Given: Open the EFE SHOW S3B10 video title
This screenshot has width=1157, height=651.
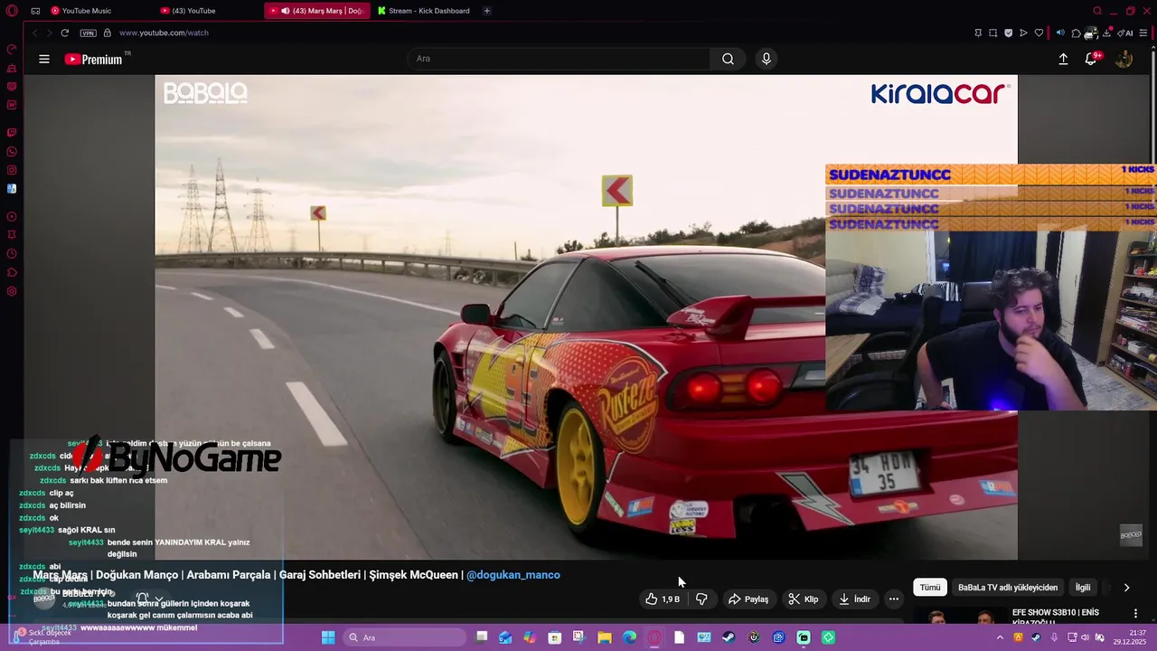Looking at the screenshot, I should point(1056,618).
